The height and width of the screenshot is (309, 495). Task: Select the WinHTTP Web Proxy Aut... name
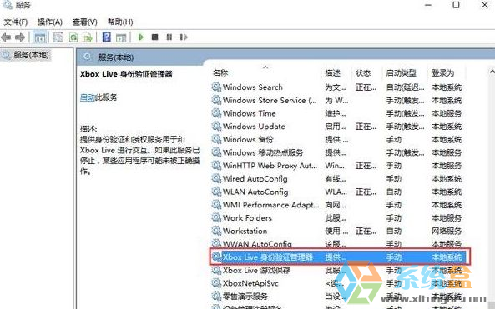(x=270, y=166)
